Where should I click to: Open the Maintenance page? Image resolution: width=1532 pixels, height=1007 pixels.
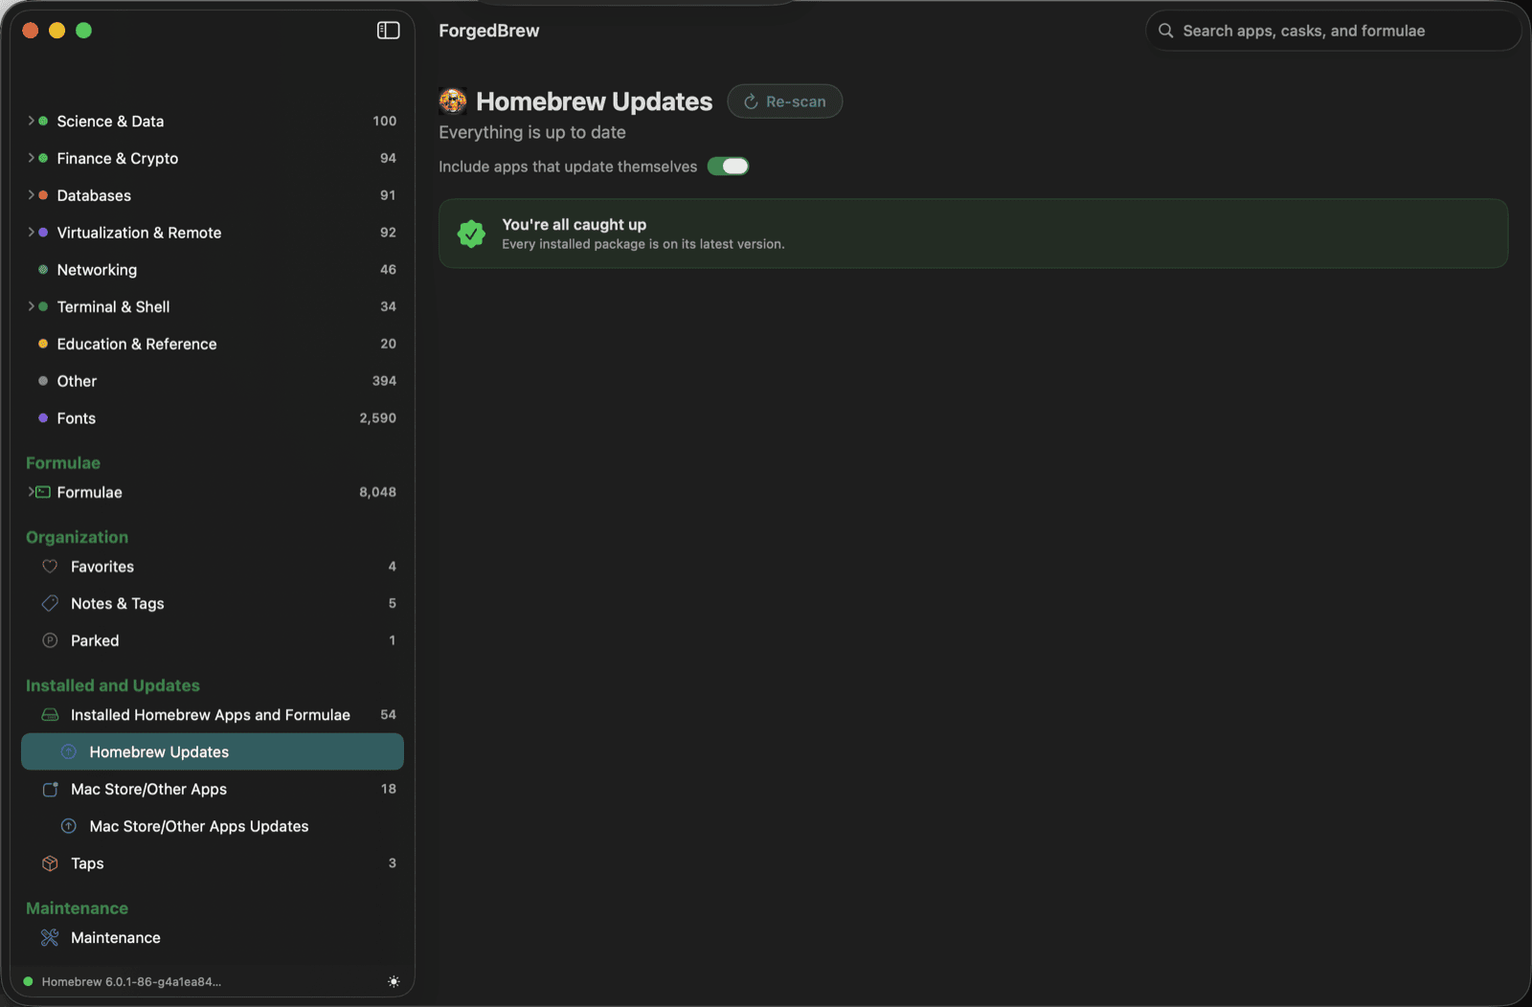coord(213,938)
